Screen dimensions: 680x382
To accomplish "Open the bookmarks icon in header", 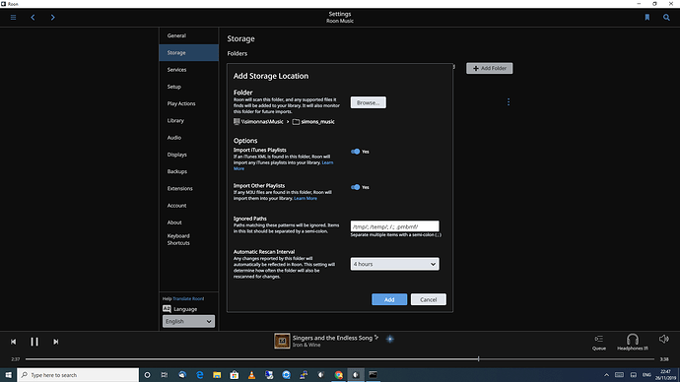I will pos(647,18).
